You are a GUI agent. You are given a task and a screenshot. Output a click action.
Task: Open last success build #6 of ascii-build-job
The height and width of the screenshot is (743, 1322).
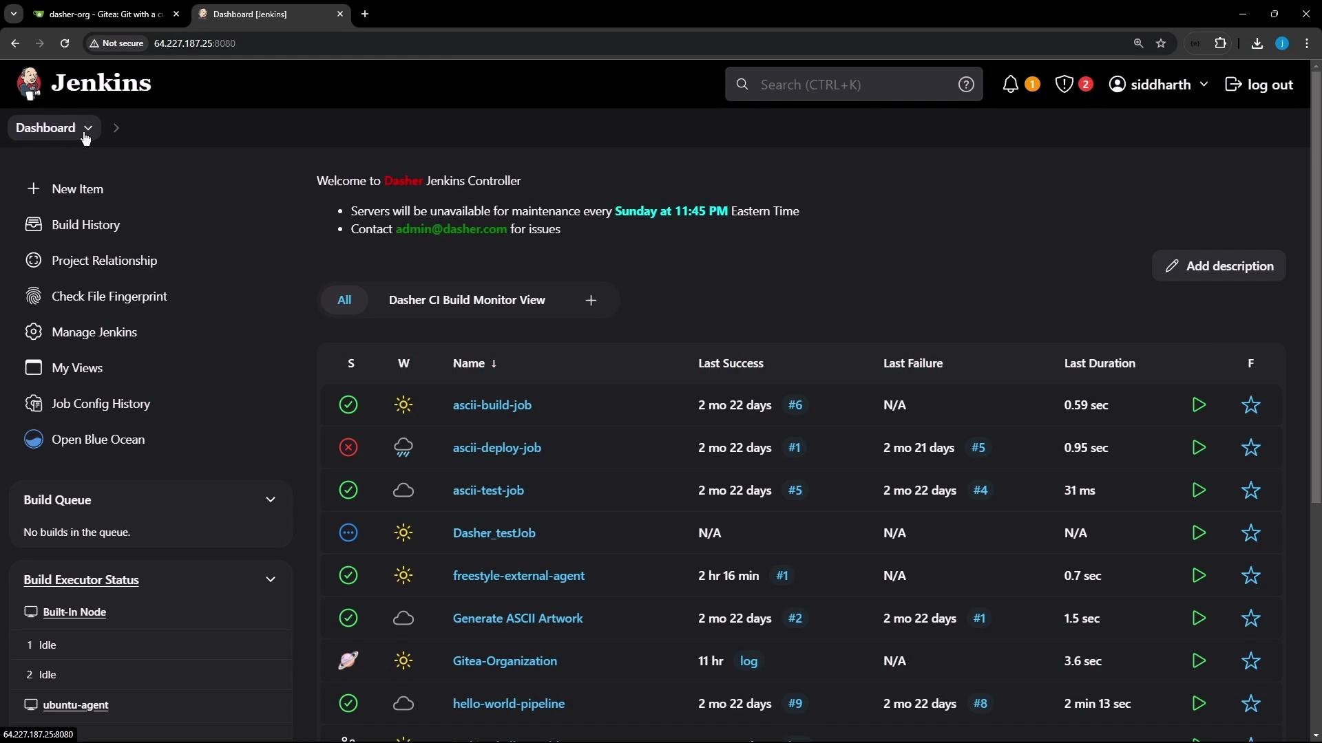tap(795, 405)
